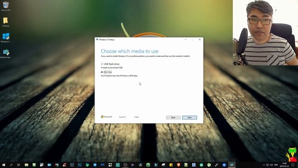Go Back in Windows 10 Setup
298x168 pixels.
(x=173, y=118)
